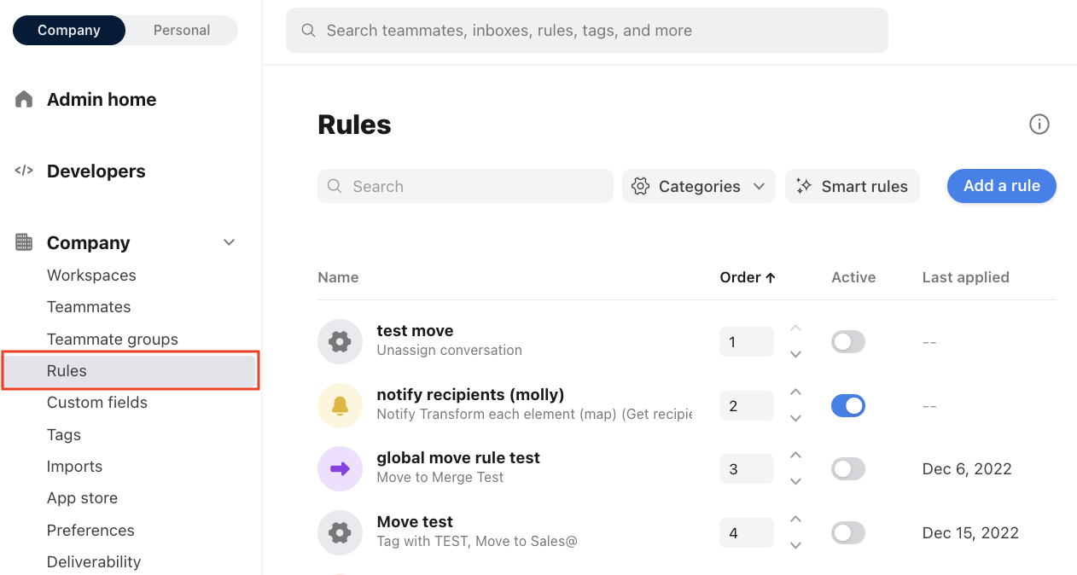The width and height of the screenshot is (1077, 575).
Task: Click the bell icon beside notify recipients (molly)
Action: coord(340,404)
